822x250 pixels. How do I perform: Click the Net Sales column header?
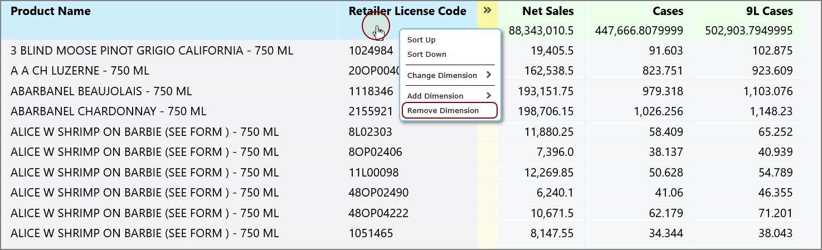[x=548, y=11]
